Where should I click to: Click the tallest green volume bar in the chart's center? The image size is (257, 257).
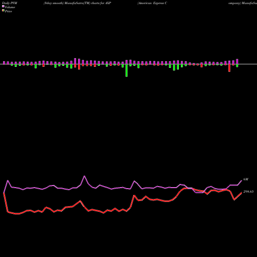tap(126, 70)
